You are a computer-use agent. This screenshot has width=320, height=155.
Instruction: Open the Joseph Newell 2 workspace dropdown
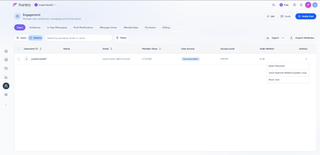46,5
